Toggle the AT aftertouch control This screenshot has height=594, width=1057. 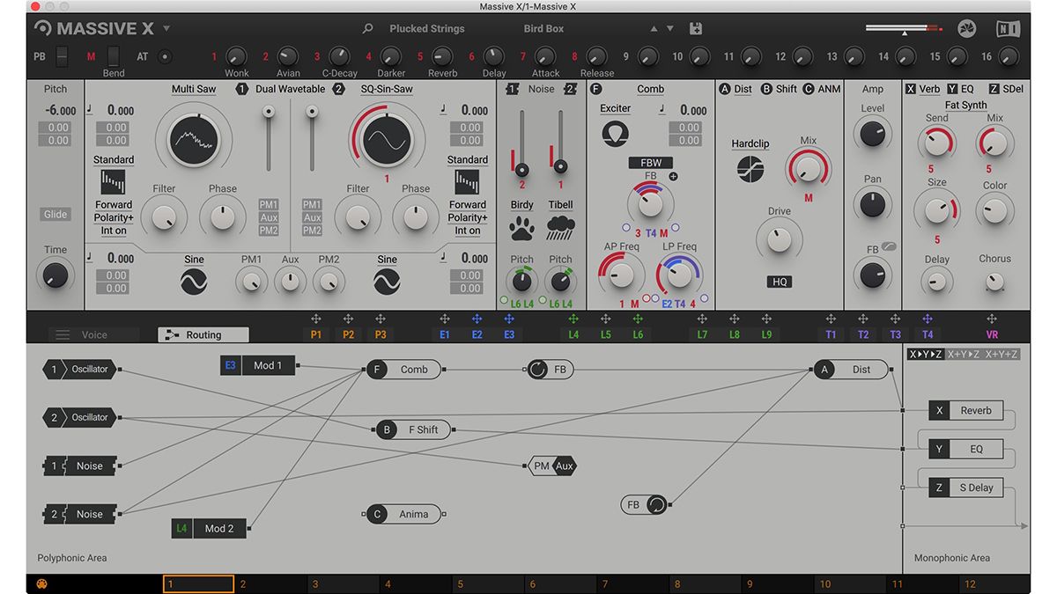point(164,56)
